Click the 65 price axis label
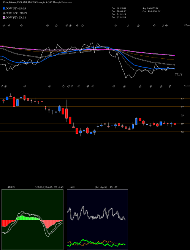 (182, 132)
